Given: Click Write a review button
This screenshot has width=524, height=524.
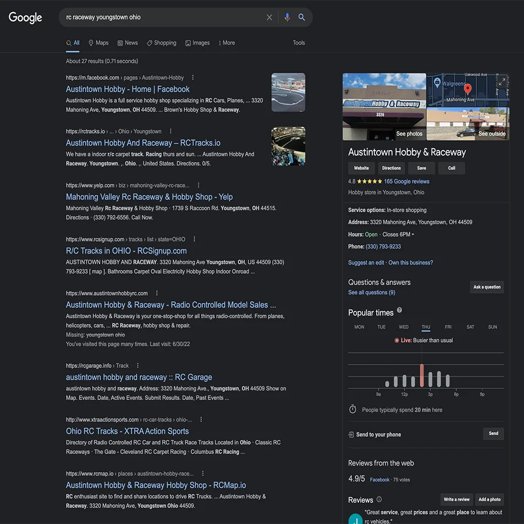Looking at the screenshot, I should click(457, 500).
